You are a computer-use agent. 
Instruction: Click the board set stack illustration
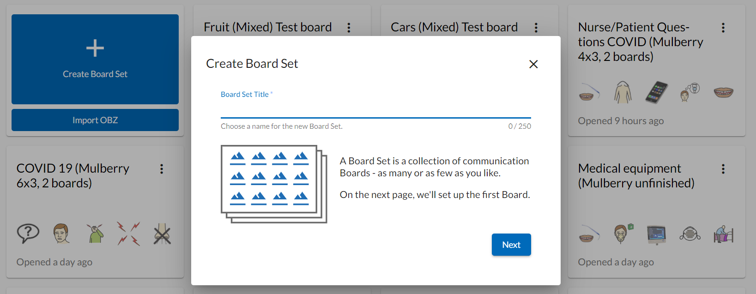274,184
